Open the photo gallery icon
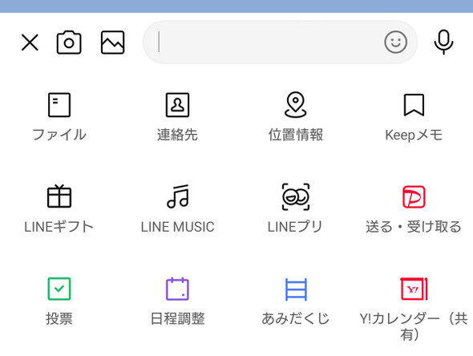The image size is (473, 356). (112, 42)
